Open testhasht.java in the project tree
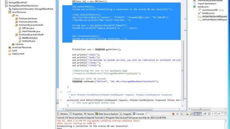The height and width of the screenshot is (129, 230). pos(27,41)
